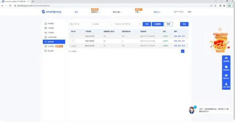Open the home link in top navigation
The width and height of the screenshot is (235, 126).
pyautogui.click(x=76, y=12)
